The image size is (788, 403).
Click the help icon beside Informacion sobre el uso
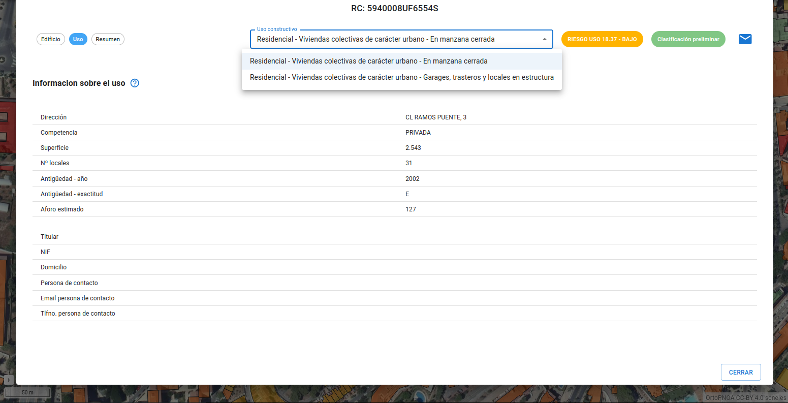(135, 83)
